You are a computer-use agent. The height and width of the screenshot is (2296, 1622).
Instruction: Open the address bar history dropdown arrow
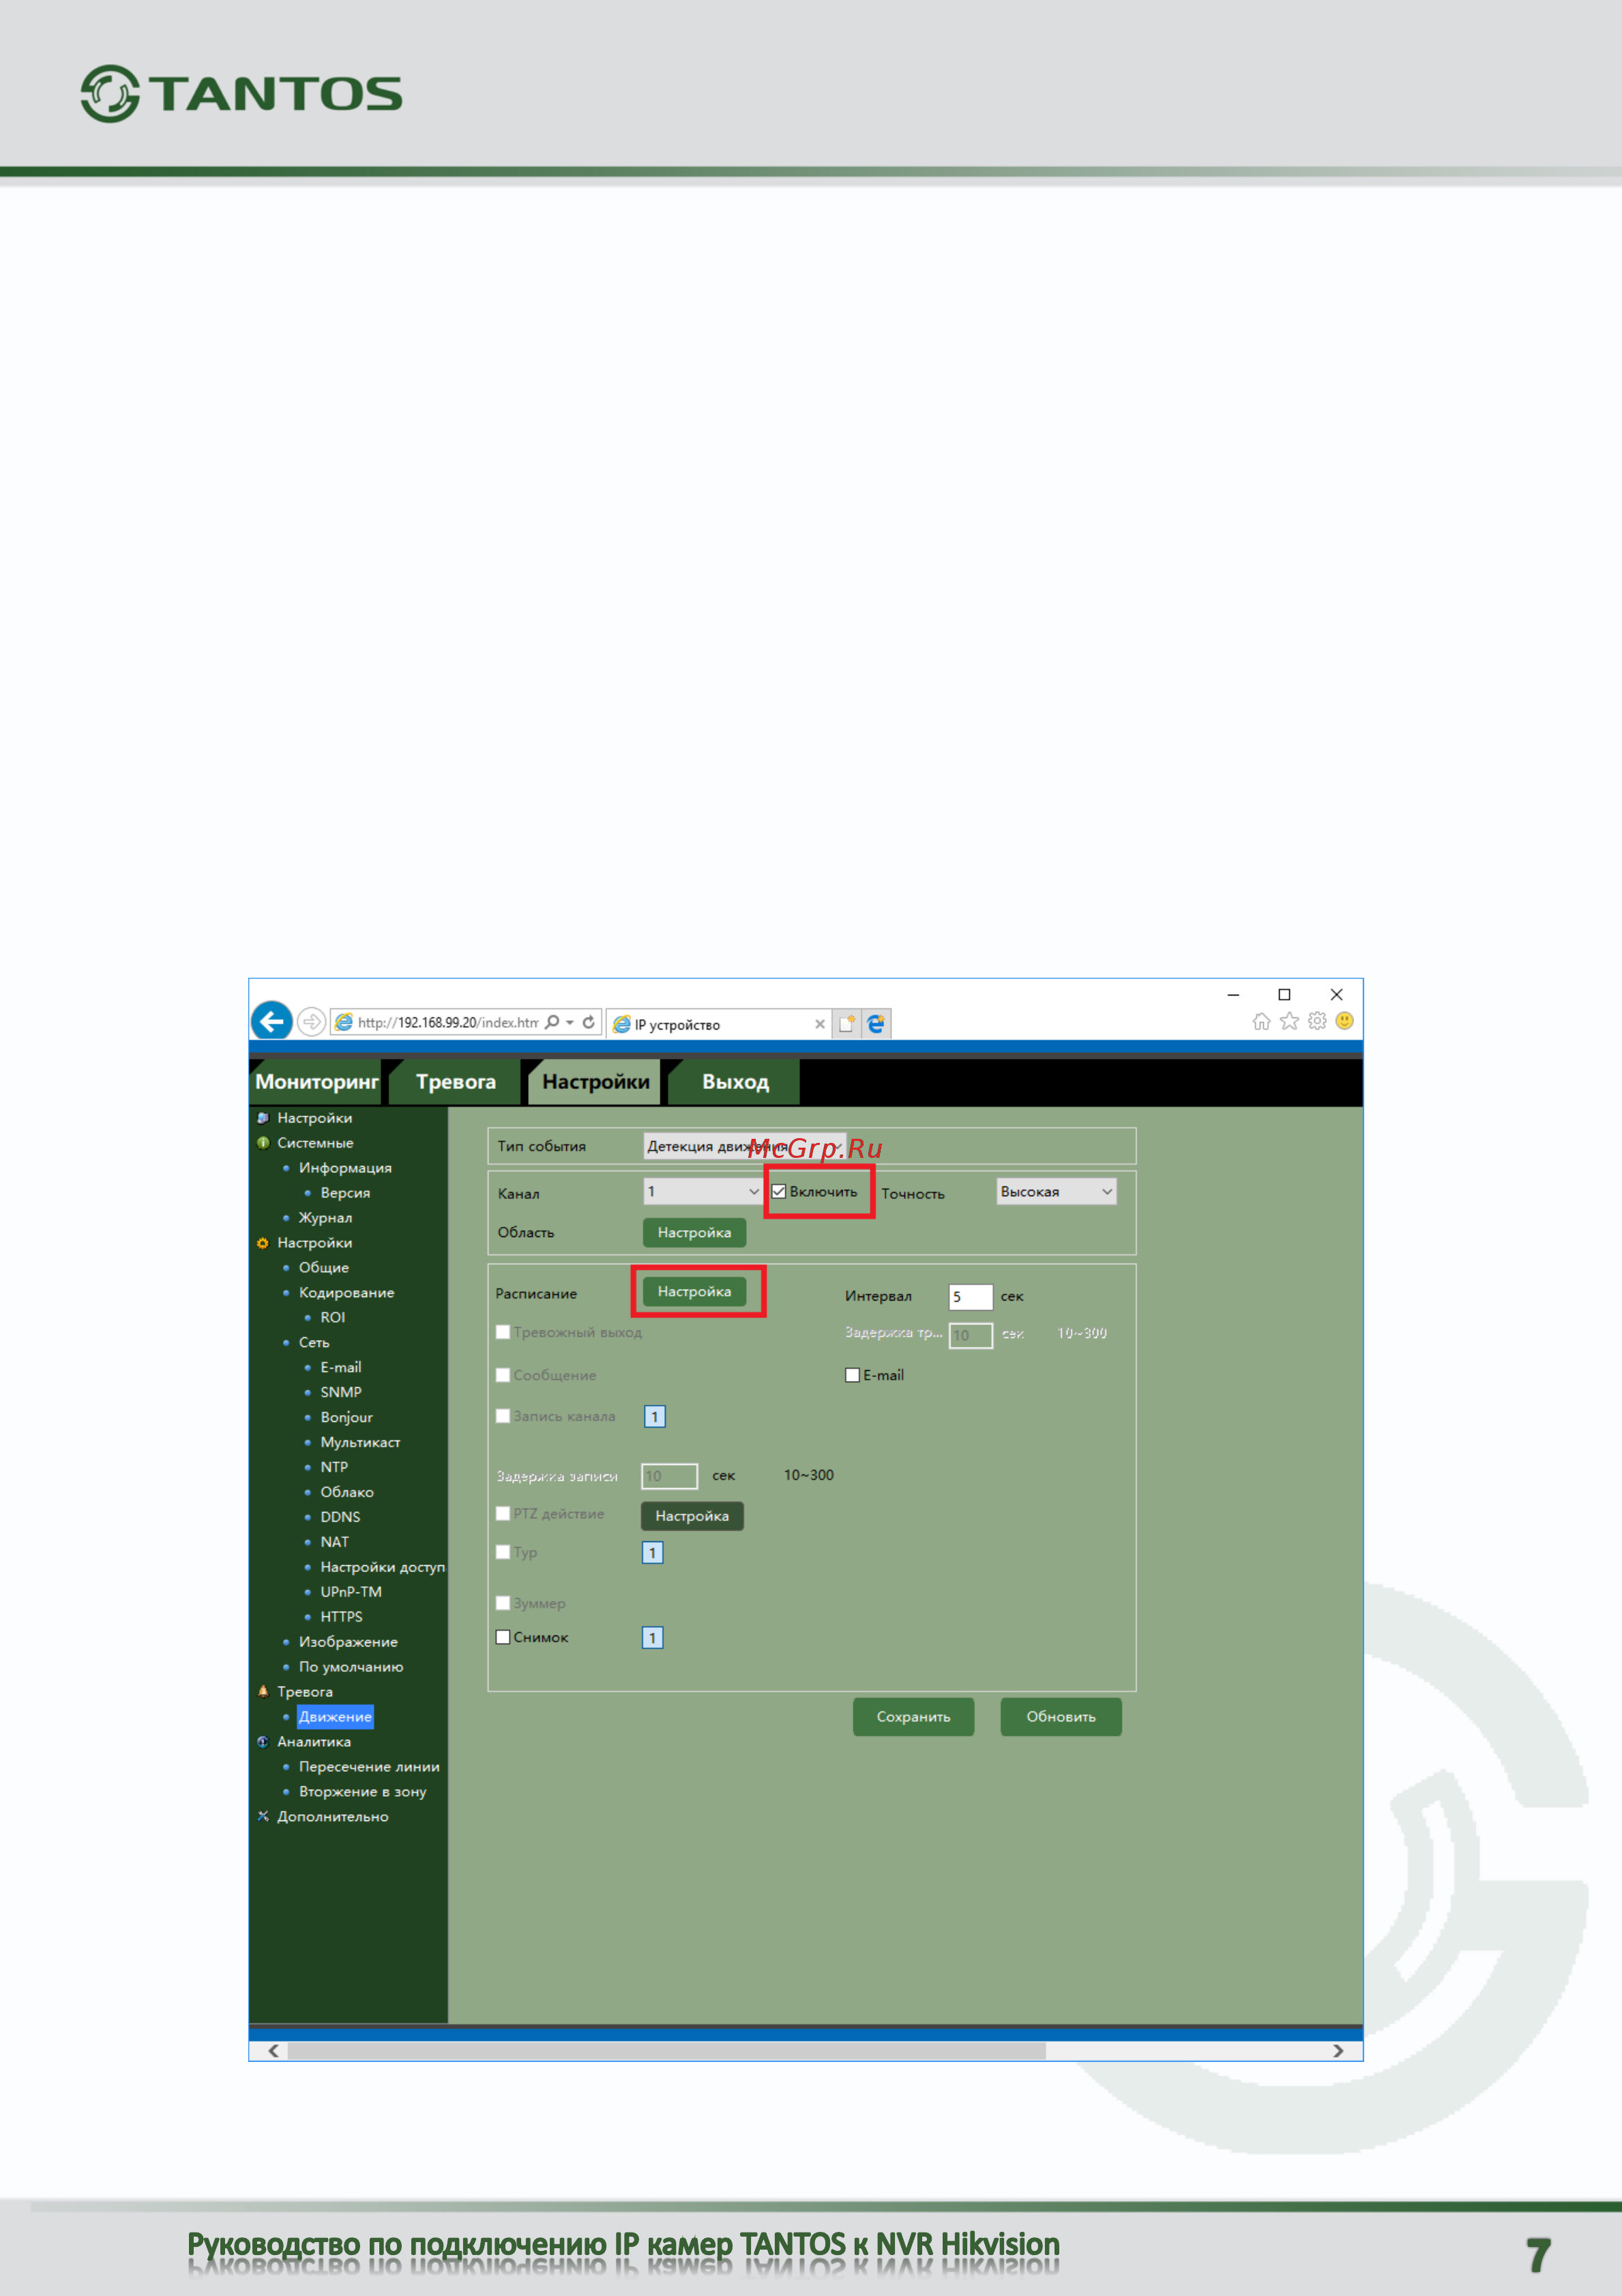pyautogui.click(x=570, y=1022)
